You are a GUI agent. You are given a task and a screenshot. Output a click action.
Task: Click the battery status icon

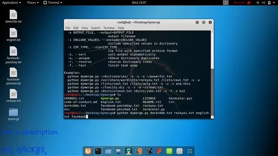point(269,3)
